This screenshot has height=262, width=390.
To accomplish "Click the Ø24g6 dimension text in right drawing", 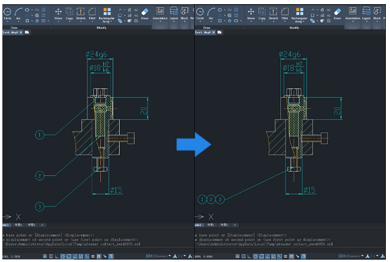I will pos(290,54).
